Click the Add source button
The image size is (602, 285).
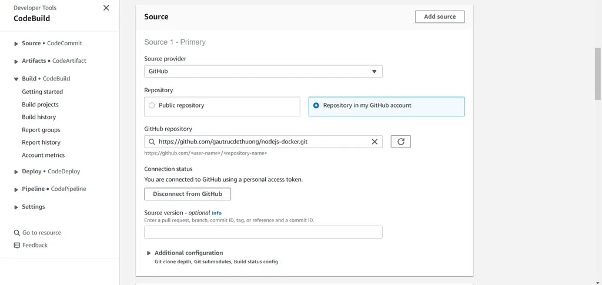coord(440,16)
